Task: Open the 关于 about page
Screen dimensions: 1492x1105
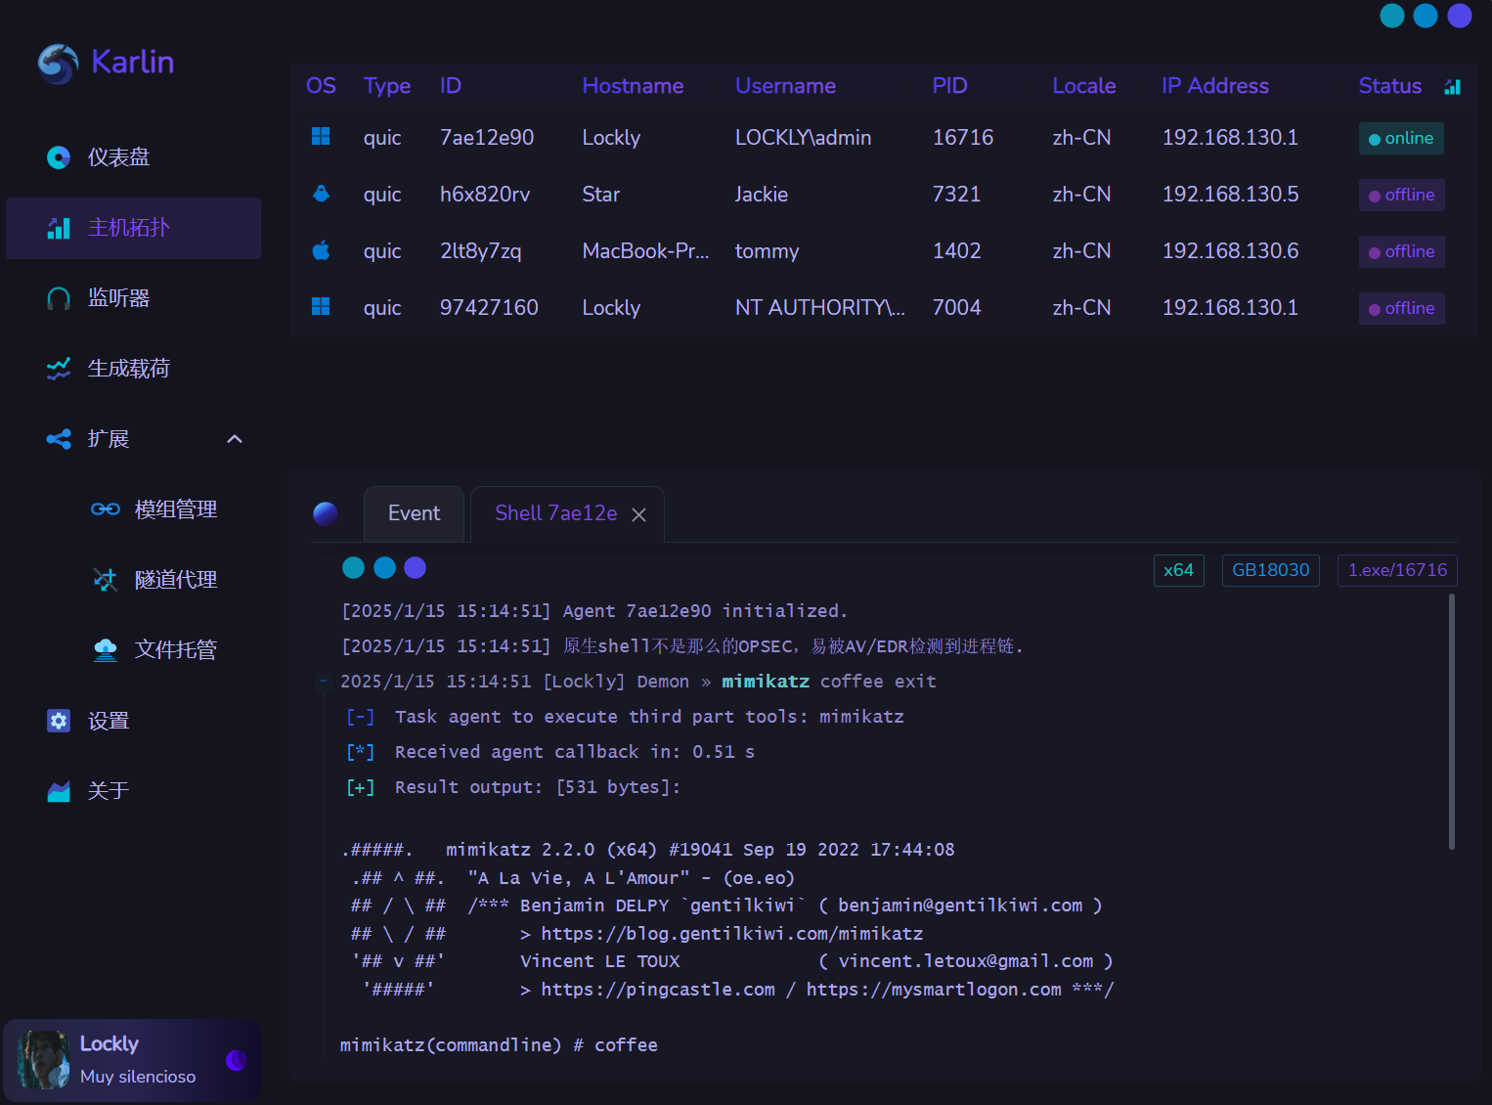Action: [x=134, y=791]
